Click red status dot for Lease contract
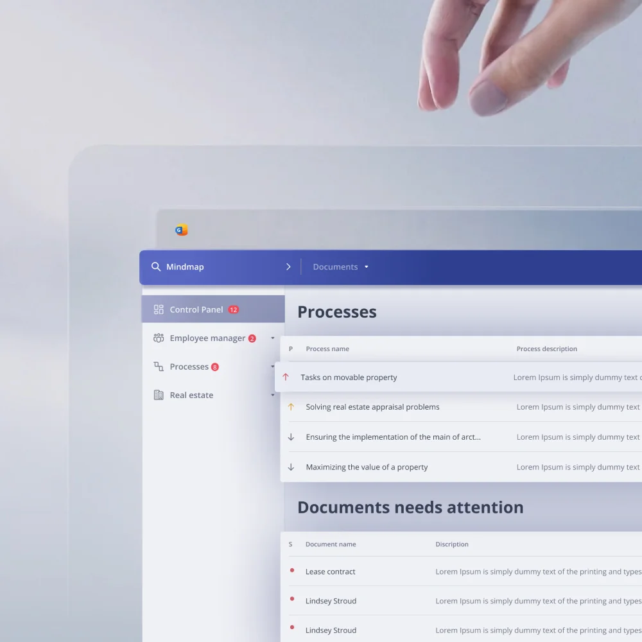642x642 pixels. point(292,570)
